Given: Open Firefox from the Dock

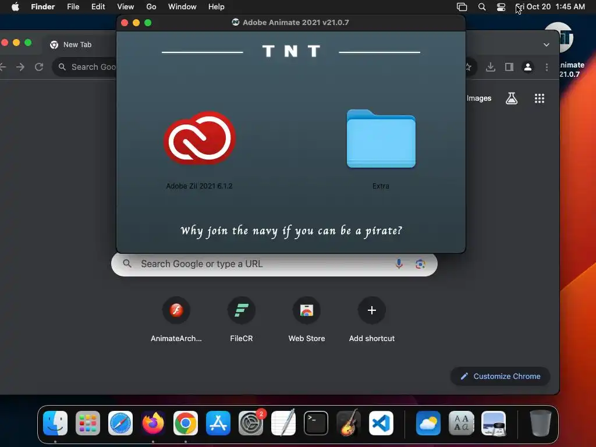Looking at the screenshot, I should click(x=153, y=423).
